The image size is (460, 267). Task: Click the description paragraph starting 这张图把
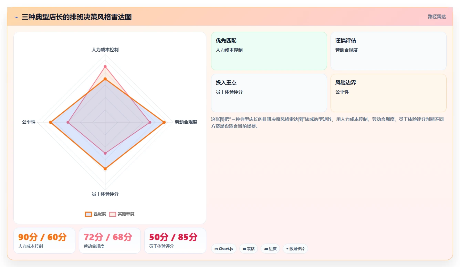click(x=327, y=123)
